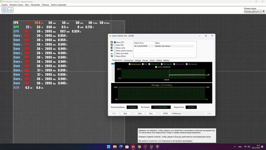266x150 pixels.
Task: Click the chart toolbar icon in FPS Monitor
Action: (10, 10)
